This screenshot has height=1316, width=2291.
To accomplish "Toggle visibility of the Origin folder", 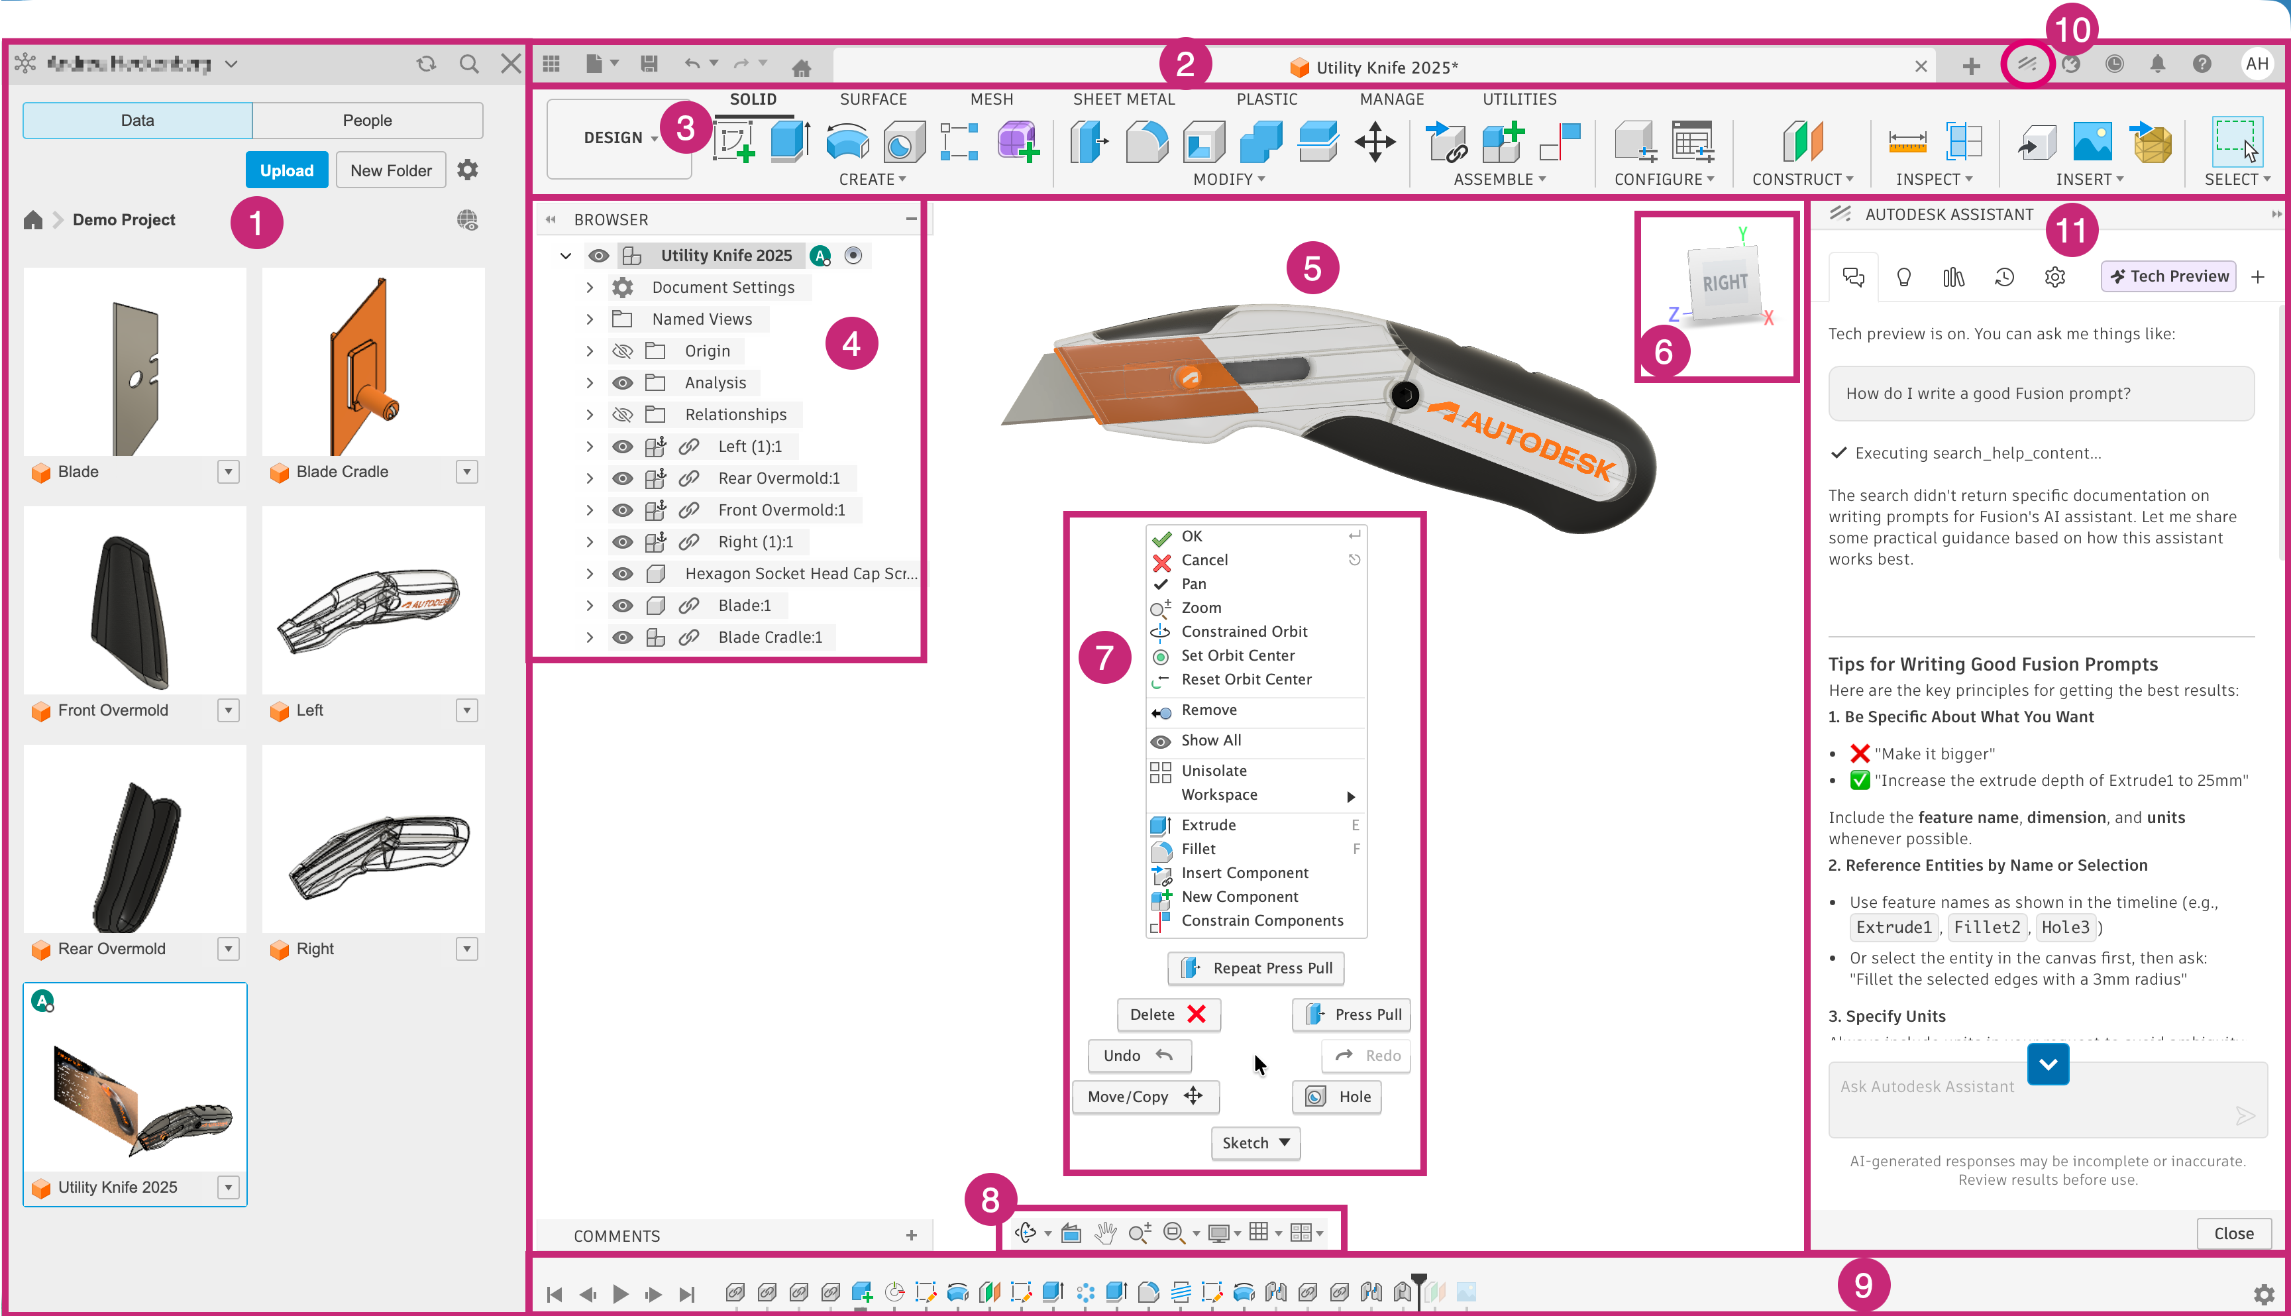I will tap(622, 351).
